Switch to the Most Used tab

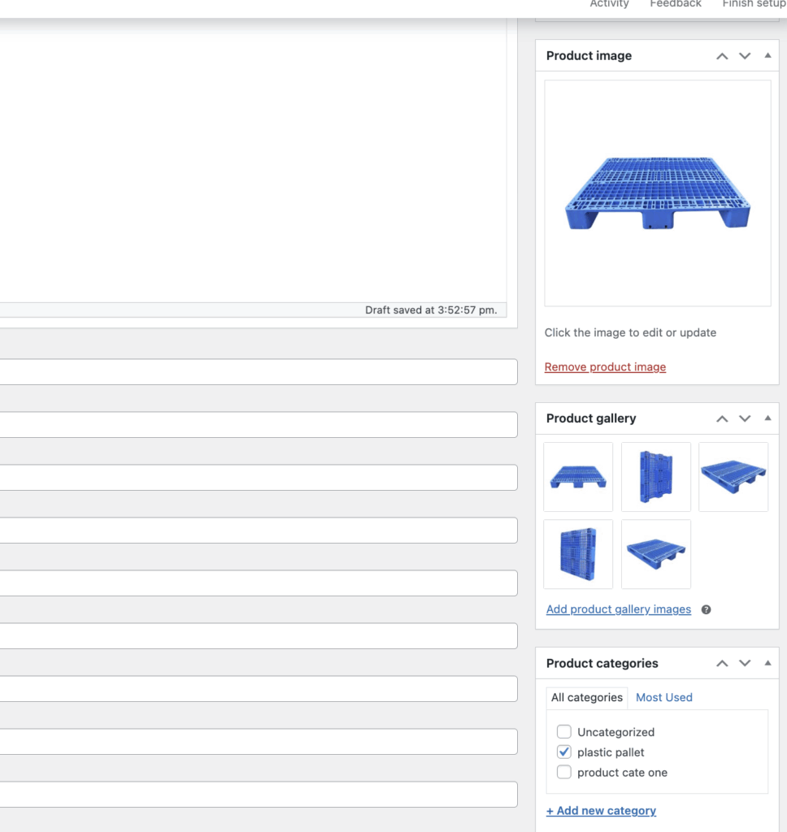click(663, 697)
